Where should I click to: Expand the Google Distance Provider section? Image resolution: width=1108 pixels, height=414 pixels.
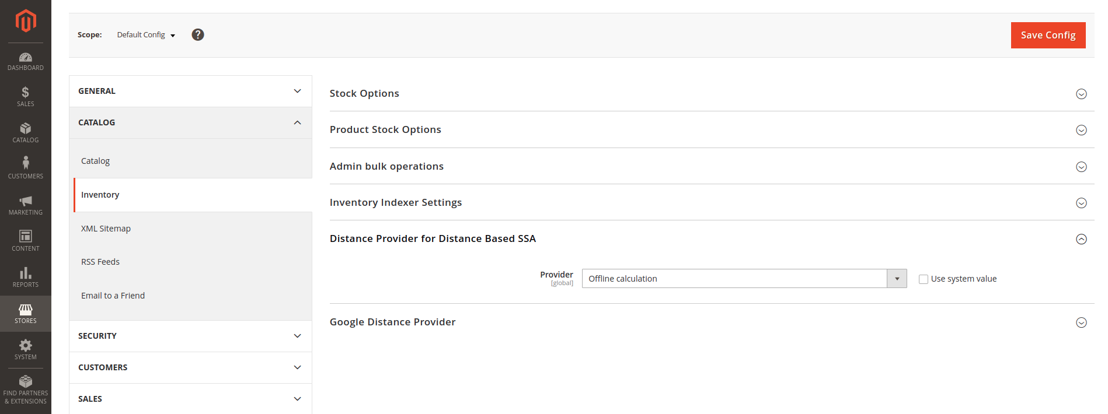(712, 322)
